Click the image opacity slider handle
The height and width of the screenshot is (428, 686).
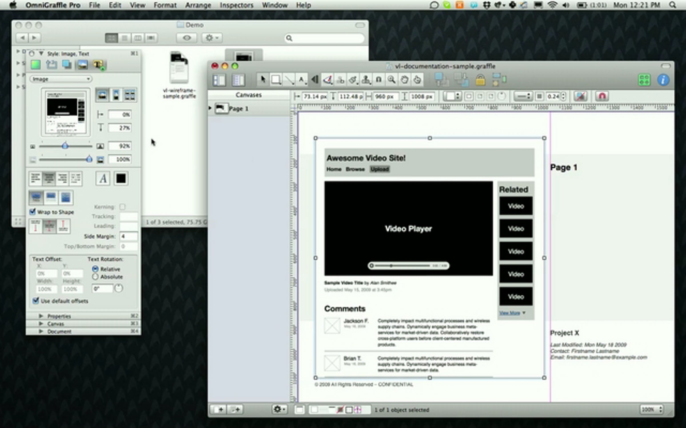[x=89, y=159]
